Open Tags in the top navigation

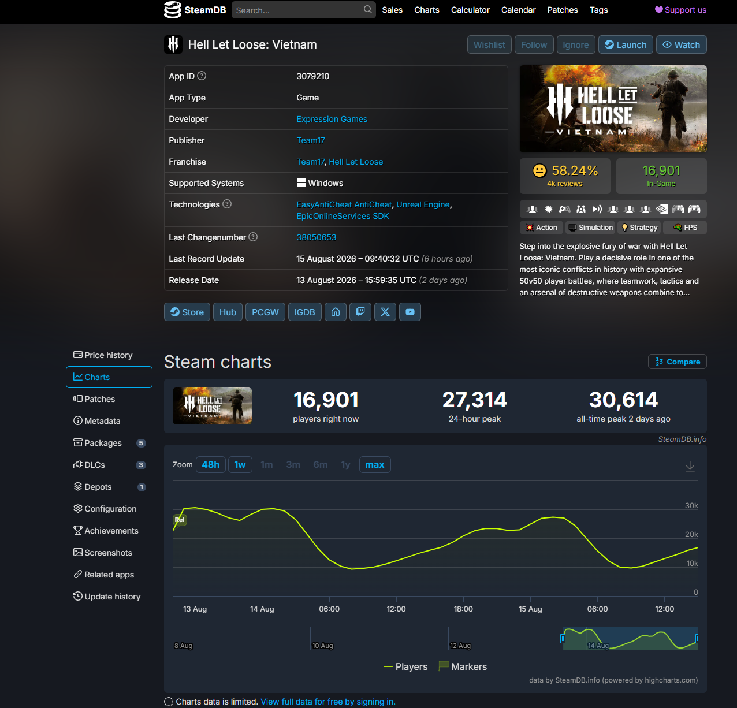point(598,10)
